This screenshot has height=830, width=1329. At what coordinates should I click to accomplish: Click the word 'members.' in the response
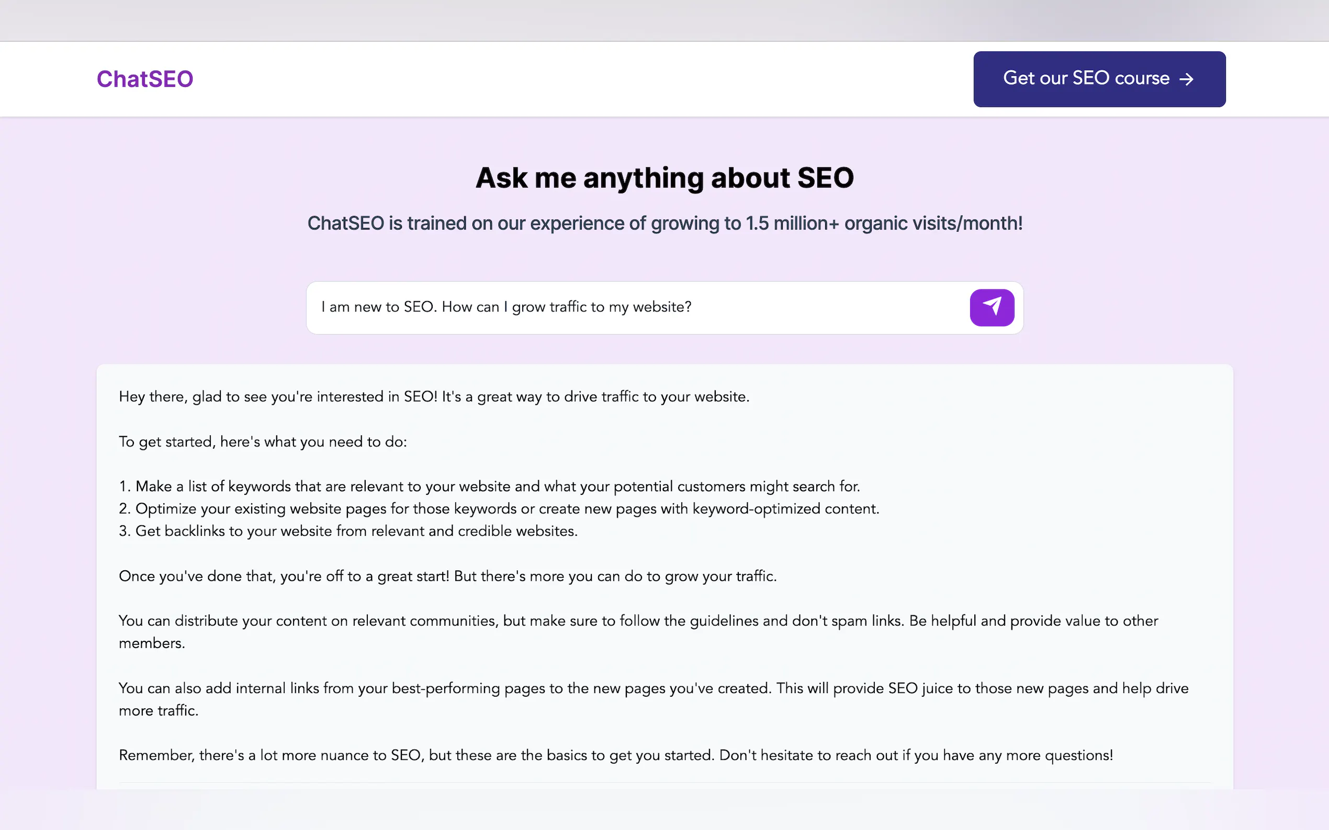point(152,643)
